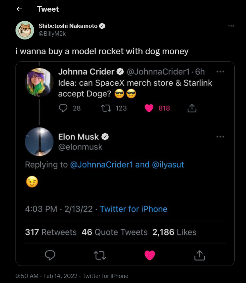The height and width of the screenshot is (283, 246).
Task: View the 317 Retweets list
Action: click(x=51, y=232)
